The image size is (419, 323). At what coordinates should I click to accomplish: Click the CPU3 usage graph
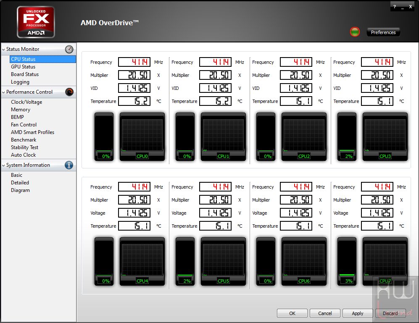coord(385,137)
